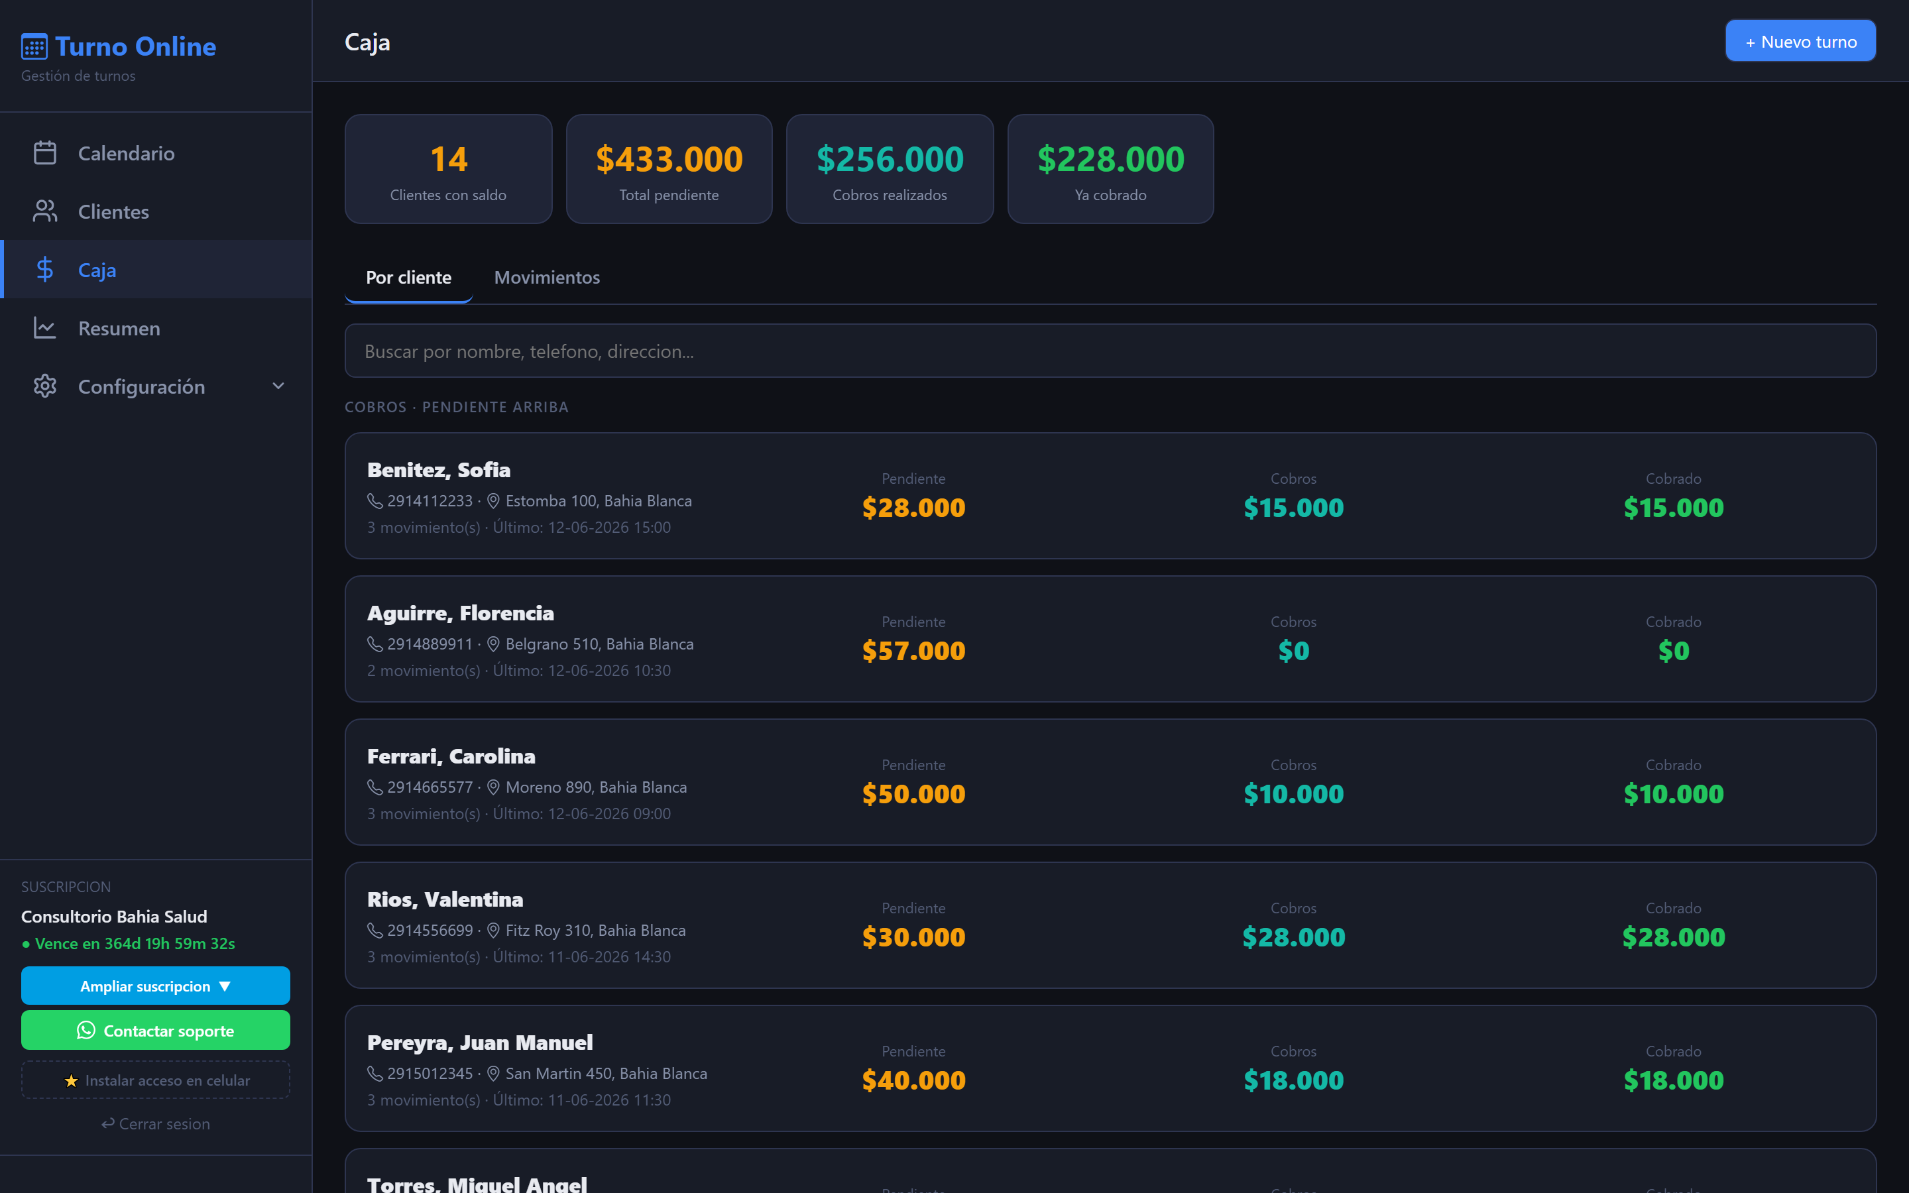Click the Vence en 364d countdown text

(135, 944)
